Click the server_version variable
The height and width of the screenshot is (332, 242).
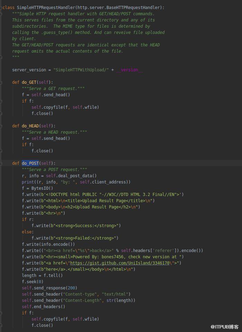(x=29, y=70)
